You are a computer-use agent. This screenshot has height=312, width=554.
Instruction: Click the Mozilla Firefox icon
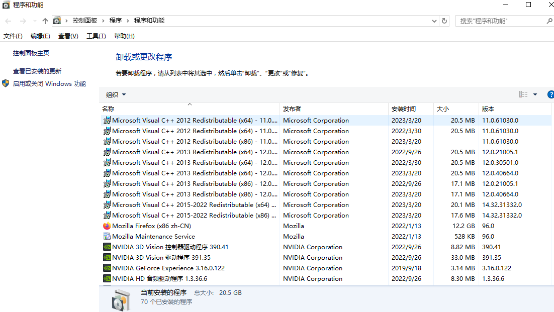coord(107,226)
